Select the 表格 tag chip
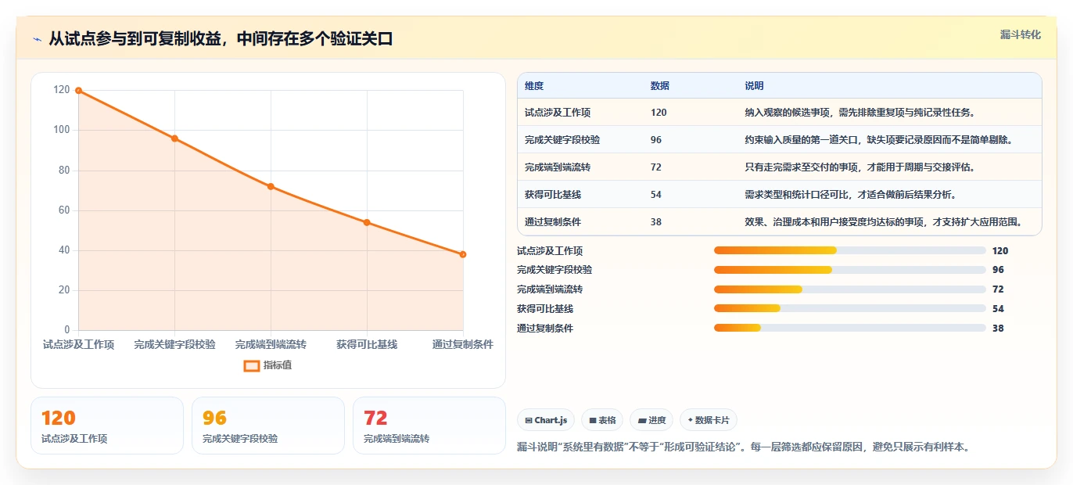Viewport: 1073px width, 485px height. coord(602,420)
